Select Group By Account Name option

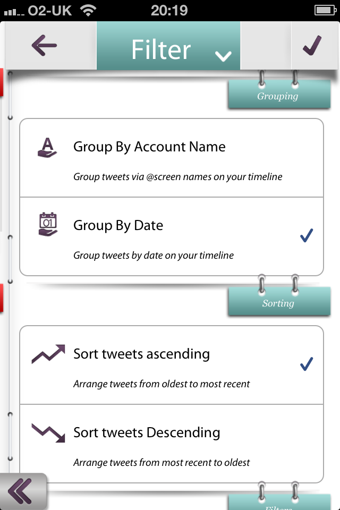pos(172,158)
